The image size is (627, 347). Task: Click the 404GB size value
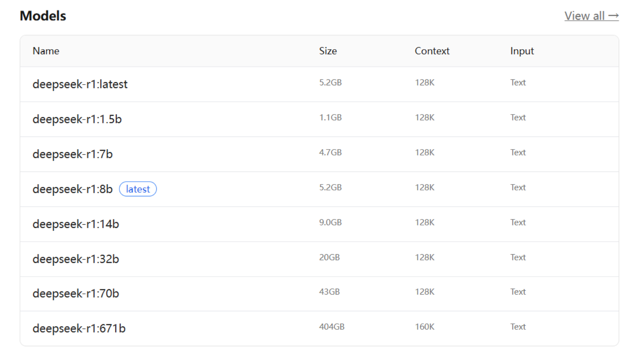(332, 327)
